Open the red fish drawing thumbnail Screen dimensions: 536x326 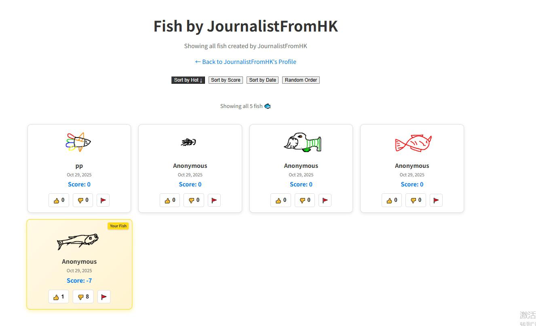(413, 143)
